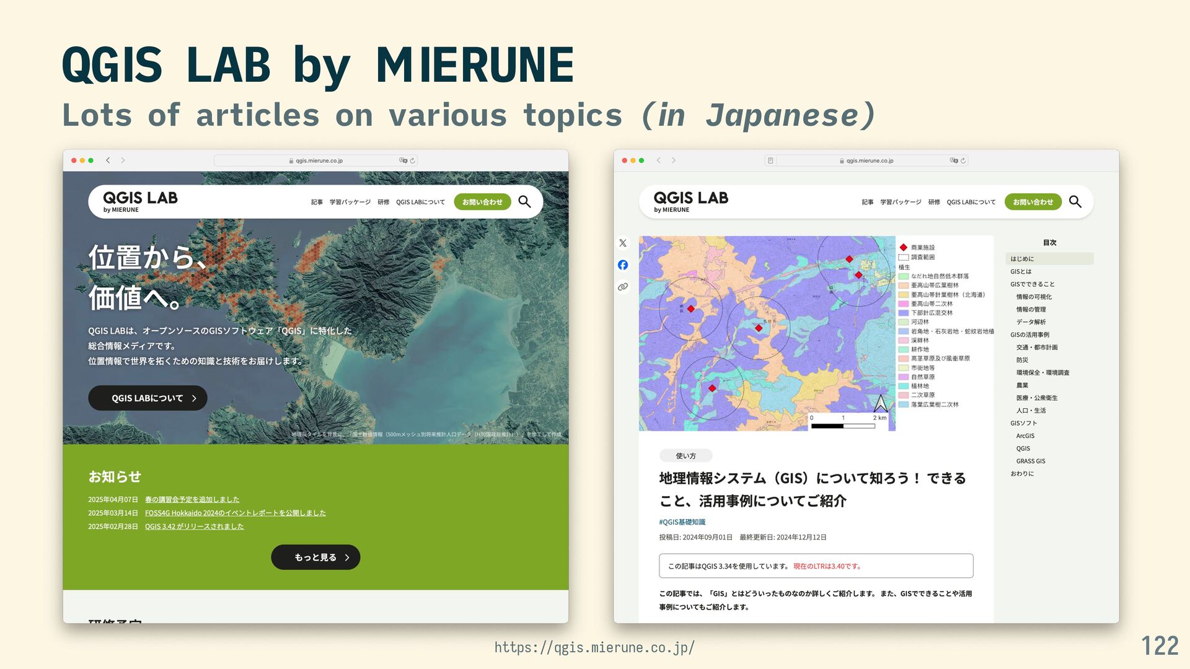This screenshot has width=1190, height=669.
Task: Click the #QGIS基礎知識 tag link
Action: tap(682, 522)
